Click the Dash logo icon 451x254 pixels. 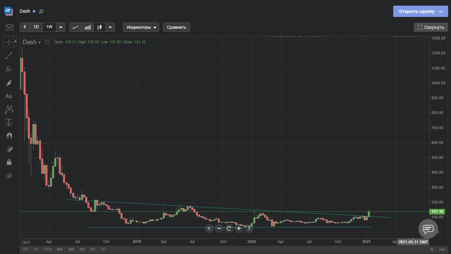(8, 11)
